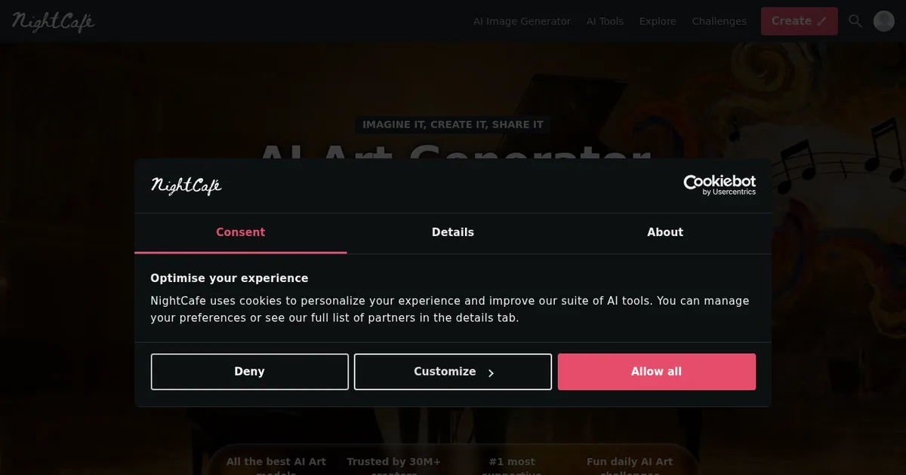The width and height of the screenshot is (906, 475).
Task: Click the Create button
Action: pyautogui.click(x=800, y=21)
